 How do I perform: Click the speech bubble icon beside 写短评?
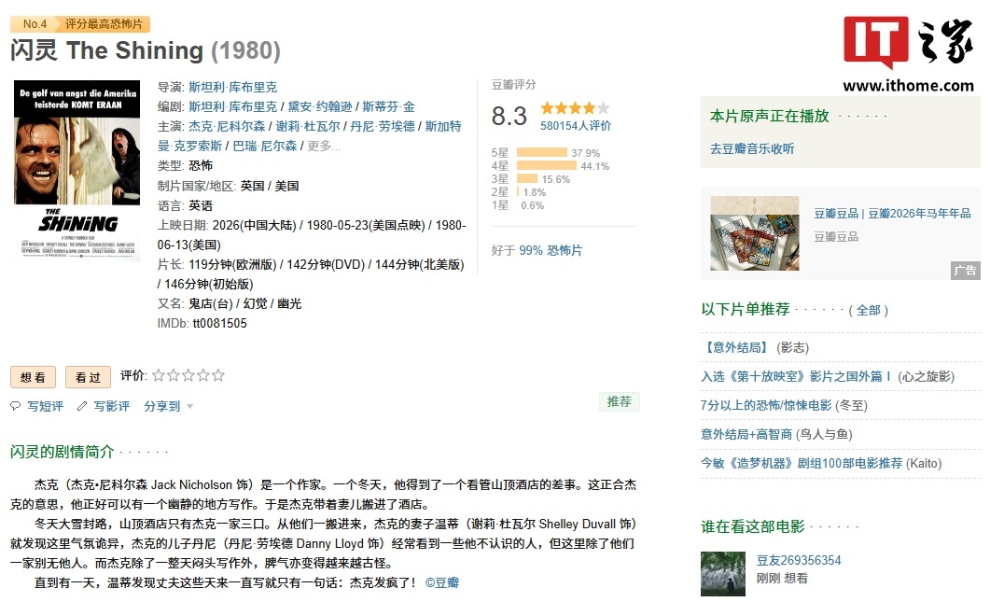[x=14, y=405]
